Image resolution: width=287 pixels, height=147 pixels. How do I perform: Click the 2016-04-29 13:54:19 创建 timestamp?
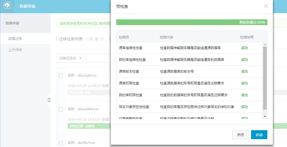coord(88,86)
